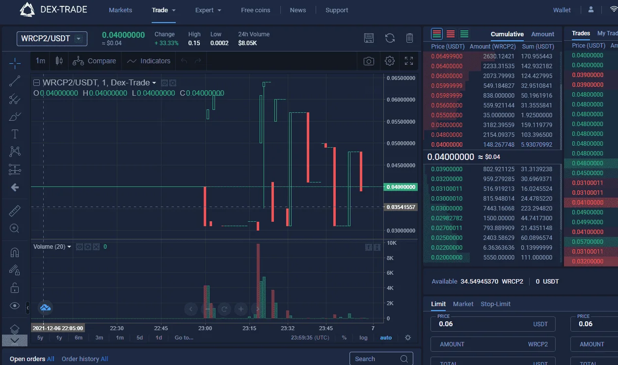Screen dimensions: 618x365
Task: Toggle lock all drawing tools
Action: pyautogui.click(x=15, y=288)
